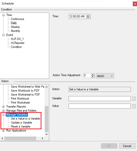
Task: Click the horizontal scrollbar right arrow
Action: pyautogui.click(x=42, y=138)
